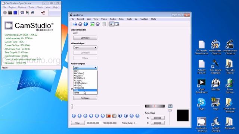The image size is (239, 134).
Task: Open Avidemux Tools menu
Action: pyautogui.click(x=129, y=19)
